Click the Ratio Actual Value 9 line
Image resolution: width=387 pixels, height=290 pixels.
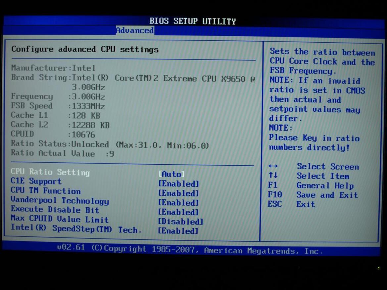coord(63,153)
